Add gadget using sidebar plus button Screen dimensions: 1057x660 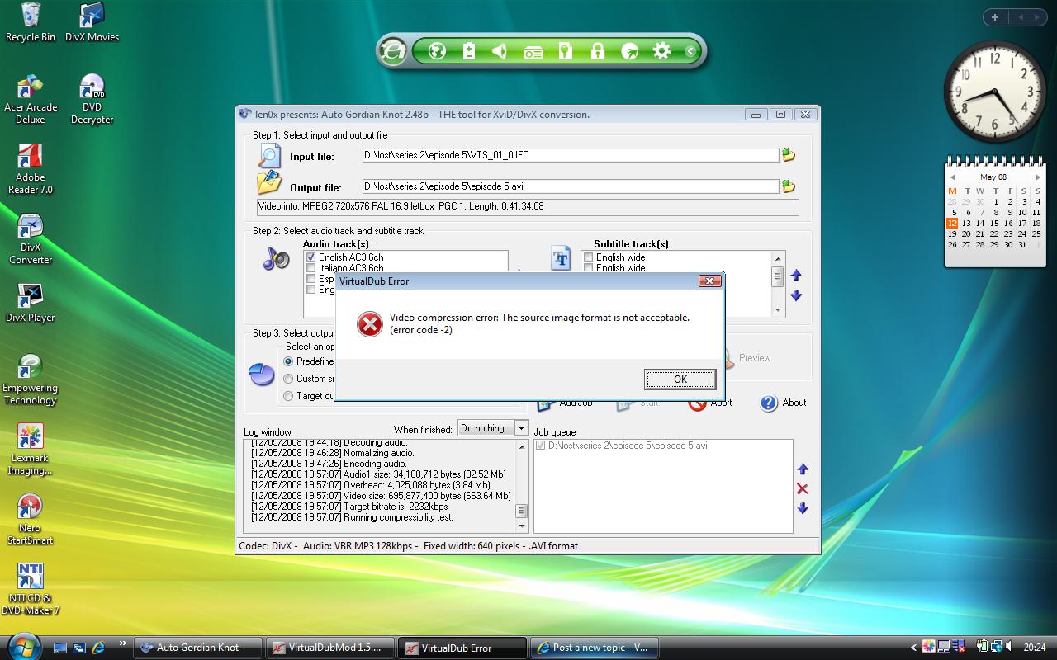pyautogui.click(x=995, y=17)
